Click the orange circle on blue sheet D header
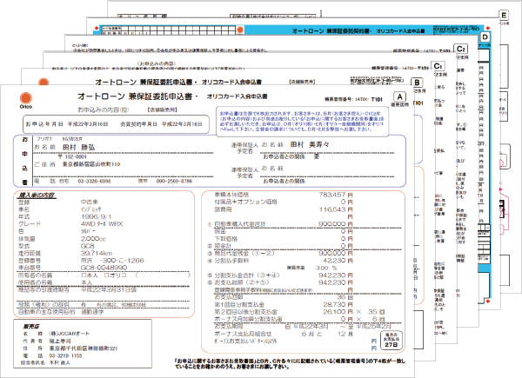The height and width of the screenshot is (378, 522). point(240,30)
